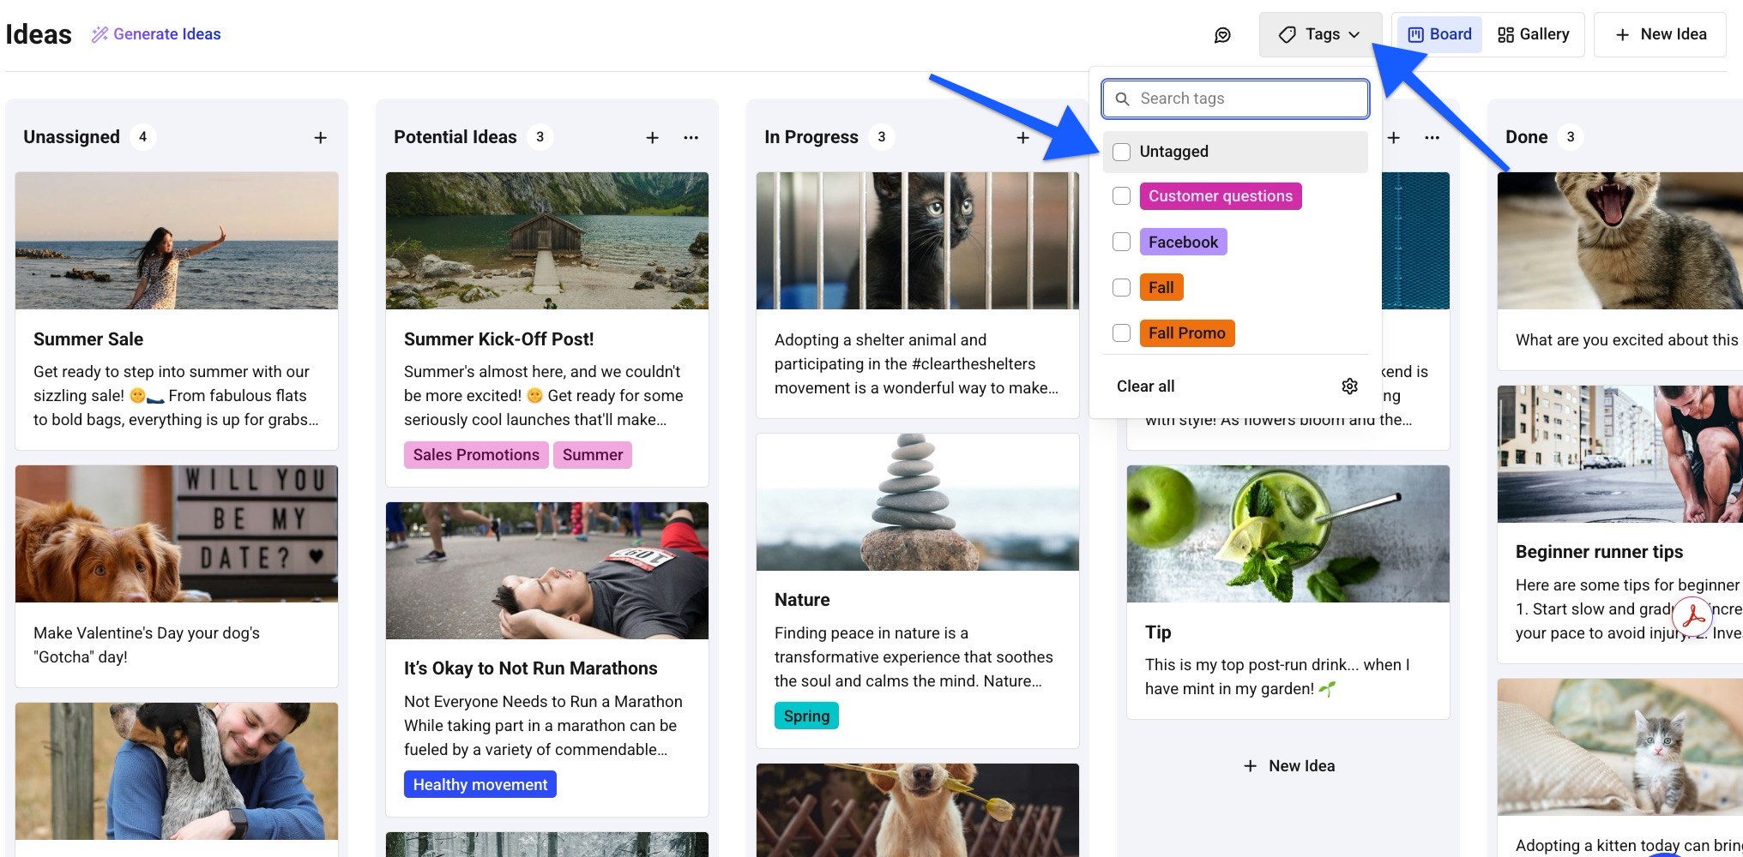This screenshot has height=857, width=1743.
Task: Open the ellipsis menu on Potential Ideas column
Action: pos(691,137)
